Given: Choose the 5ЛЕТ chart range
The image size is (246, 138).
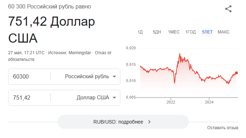Looking at the screenshot, I should pos(207,32).
